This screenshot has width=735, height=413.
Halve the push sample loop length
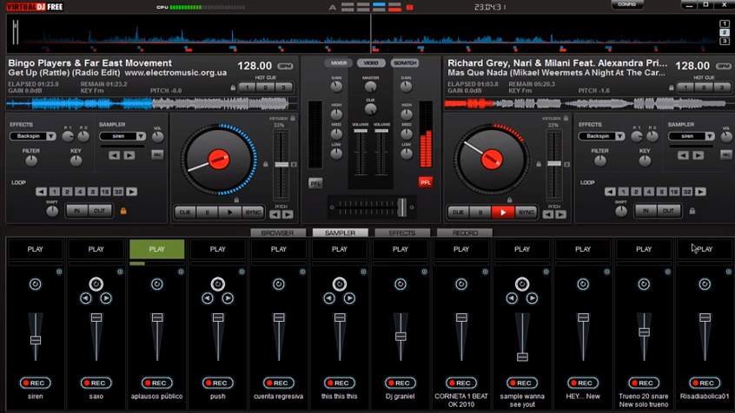click(x=208, y=298)
